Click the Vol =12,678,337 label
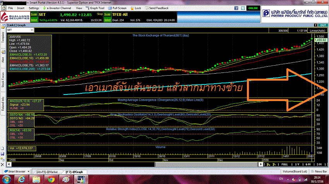 pyautogui.click(x=21, y=148)
